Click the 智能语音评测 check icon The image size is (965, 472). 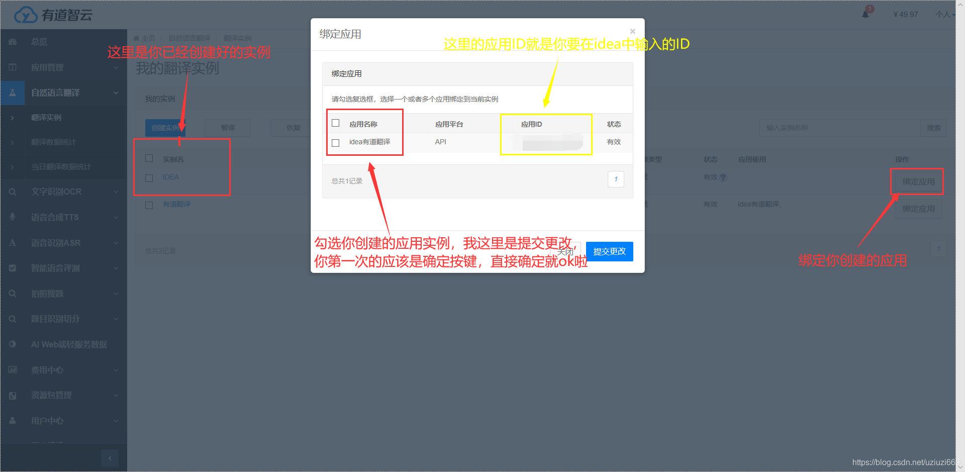point(13,268)
